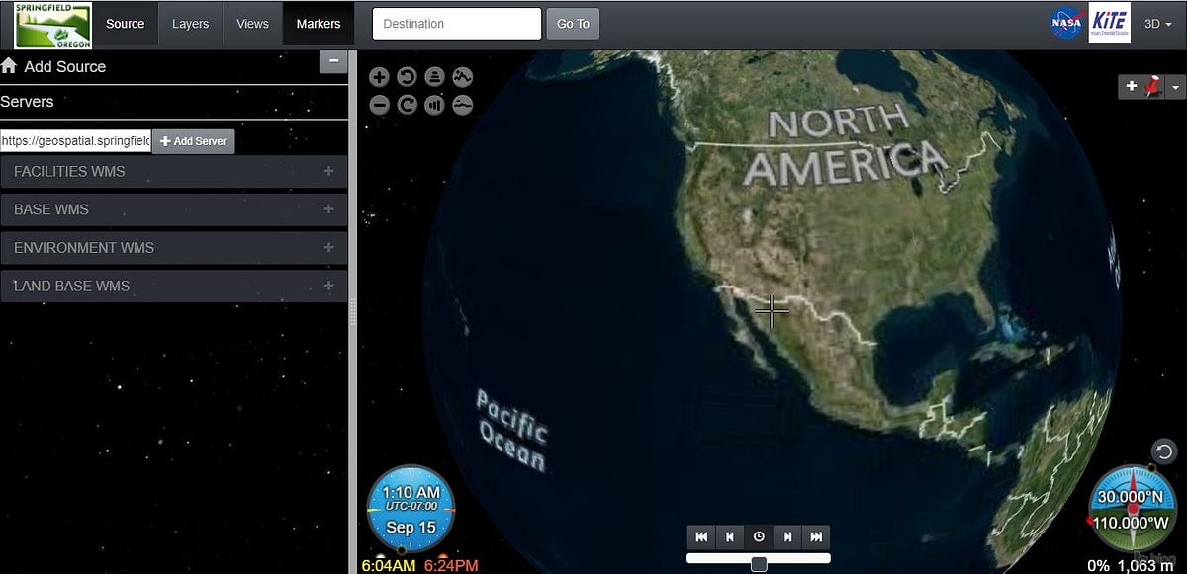
Task: Open the 3D view mode dropdown
Action: (1157, 22)
